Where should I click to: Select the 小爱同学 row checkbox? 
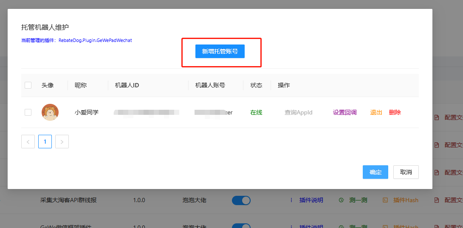point(28,112)
